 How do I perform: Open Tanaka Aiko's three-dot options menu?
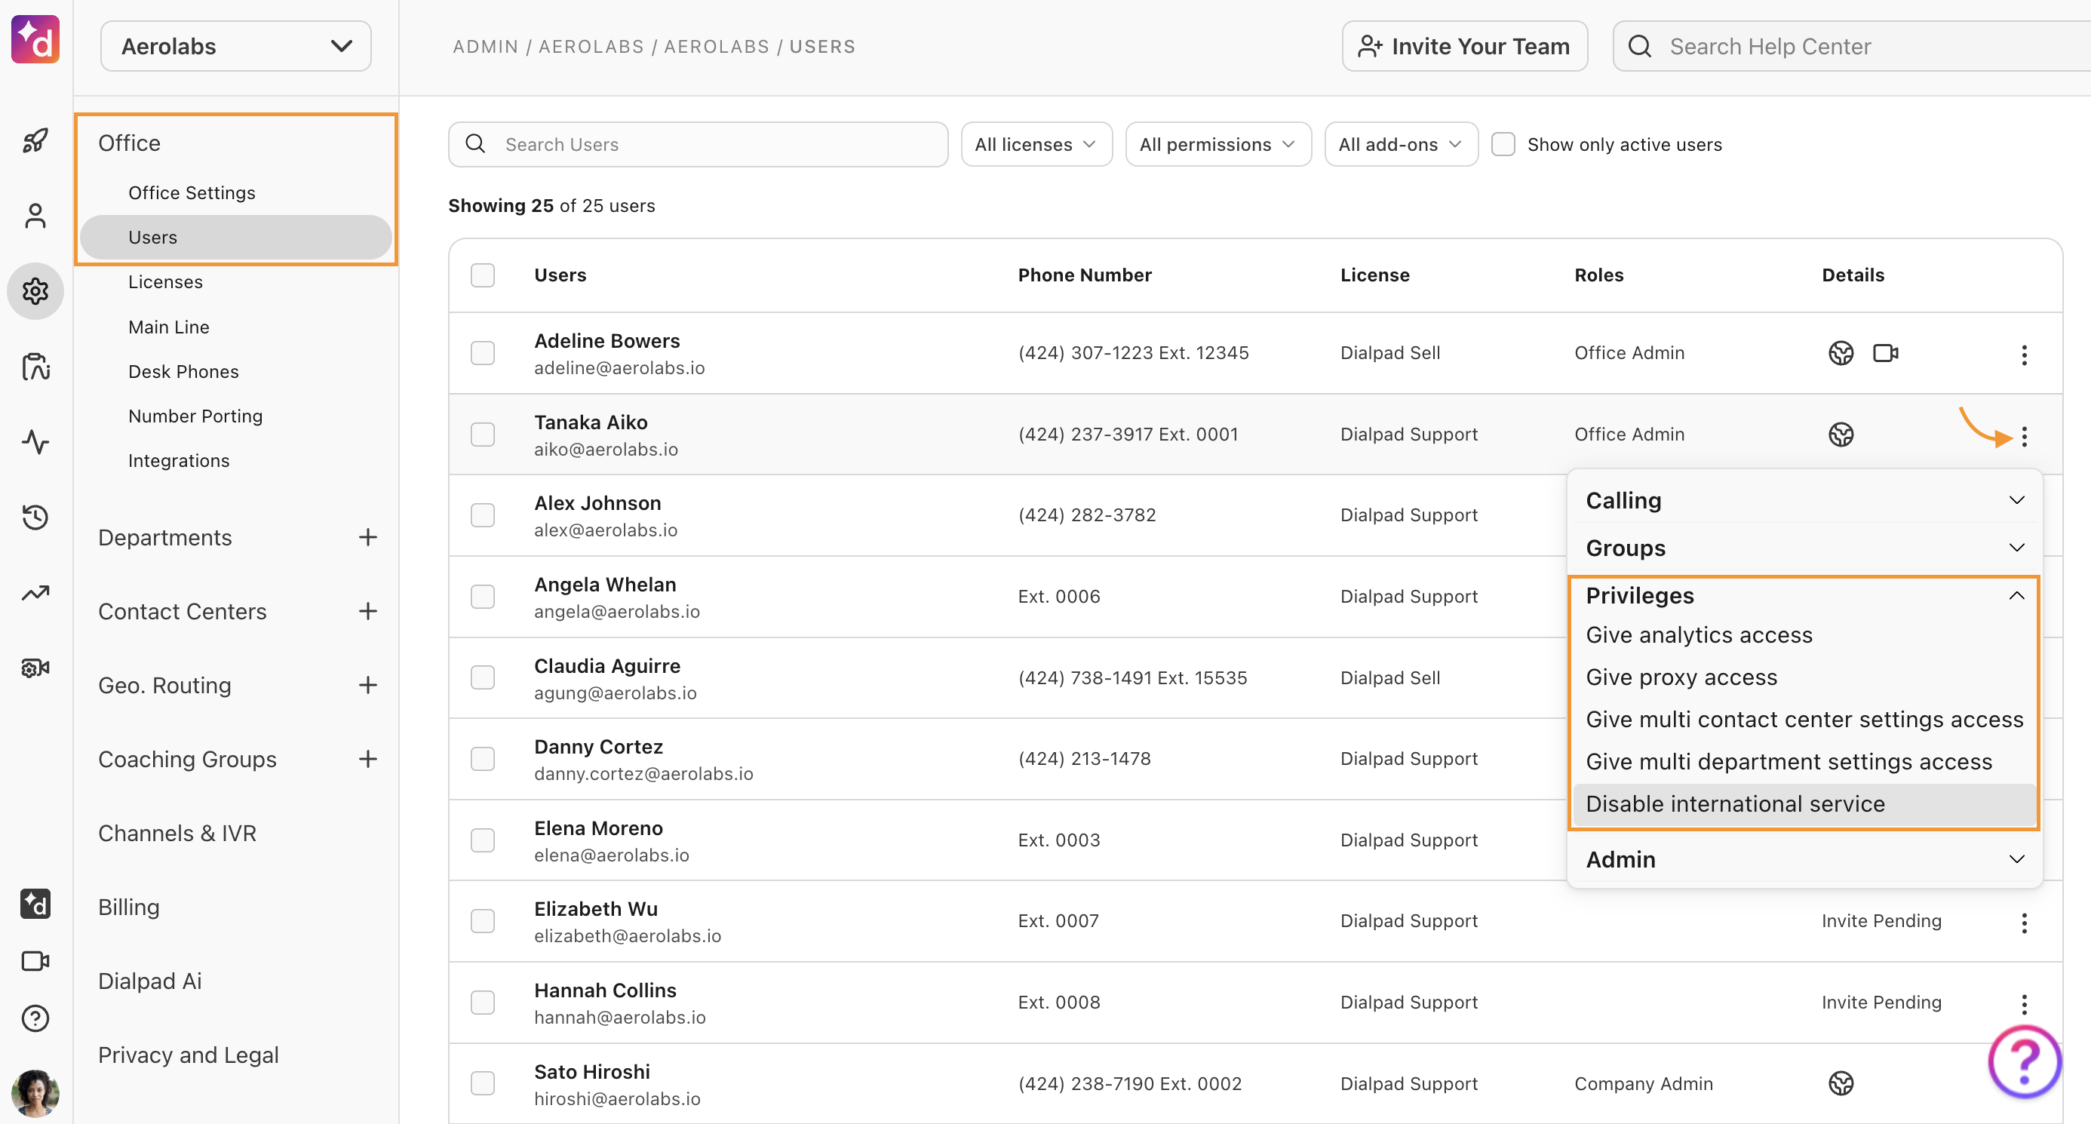(2024, 437)
